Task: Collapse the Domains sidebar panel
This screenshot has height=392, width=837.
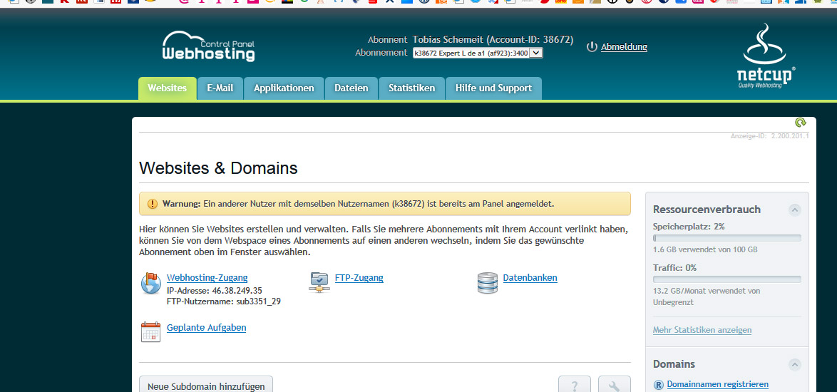Action: [794, 364]
